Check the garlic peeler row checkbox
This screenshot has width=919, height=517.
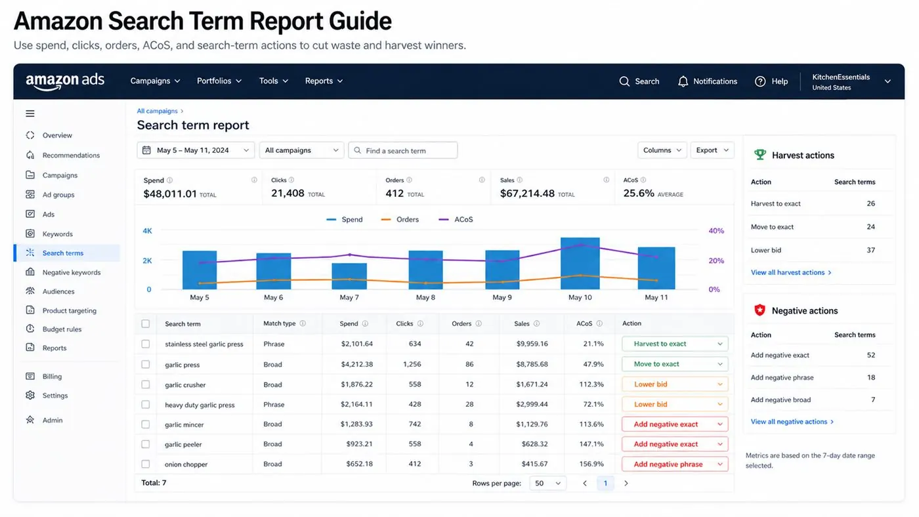point(146,444)
